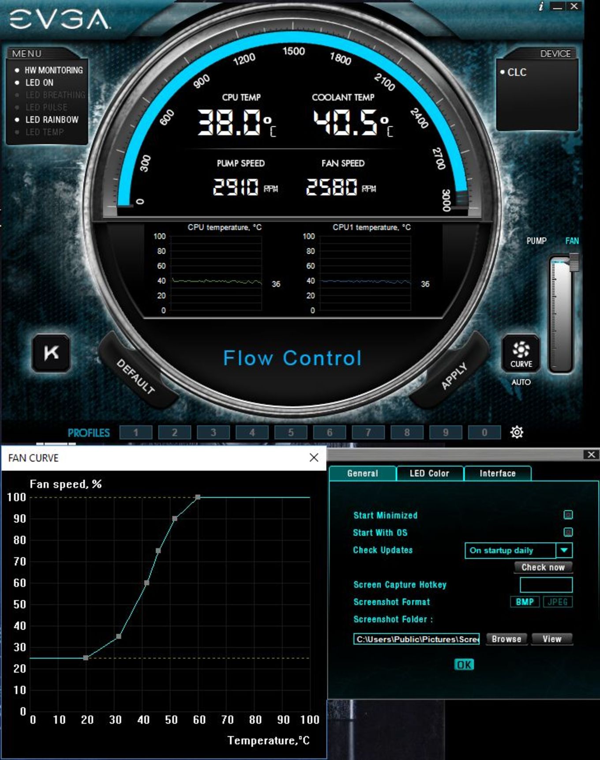This screenshot has width=600, height=760.
Task: Select profile 6
Action: (330, 433)
